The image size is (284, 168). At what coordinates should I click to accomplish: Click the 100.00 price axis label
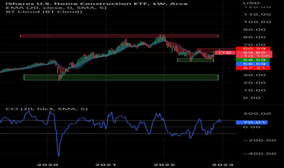click(x=257, y=22)
